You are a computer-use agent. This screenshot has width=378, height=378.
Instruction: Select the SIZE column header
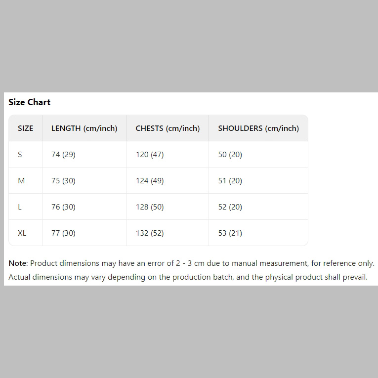click(26, 128)
